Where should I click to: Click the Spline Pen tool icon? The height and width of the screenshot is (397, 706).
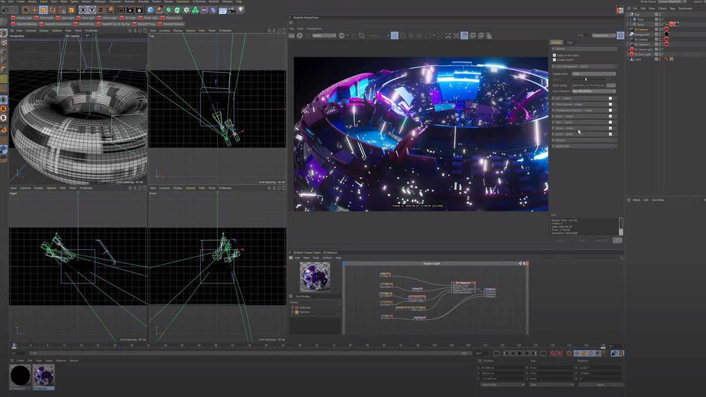pyautogui.click(x=159, y=9)
